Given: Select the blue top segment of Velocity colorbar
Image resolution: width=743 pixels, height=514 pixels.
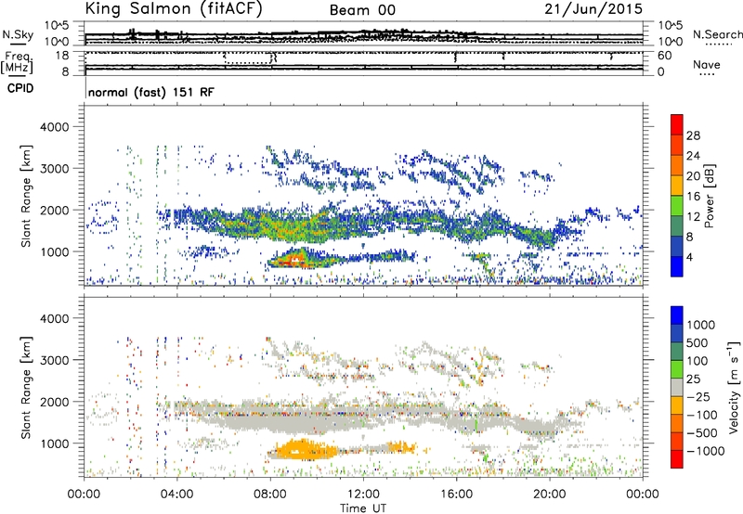Looking at the screenshot, I should coord(677,315).
